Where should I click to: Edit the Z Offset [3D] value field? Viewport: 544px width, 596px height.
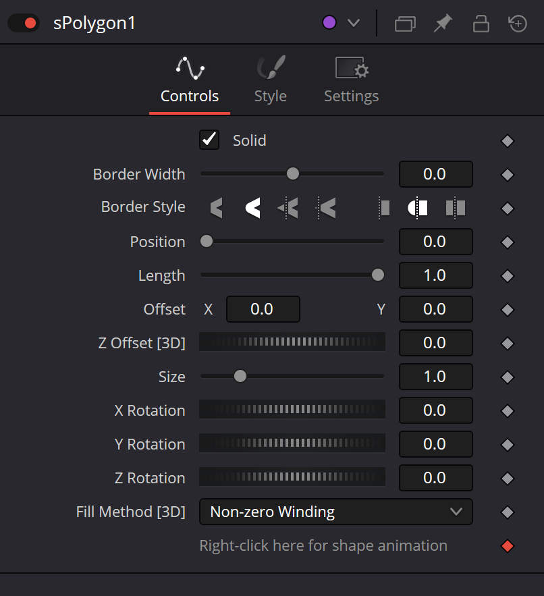point(435,343)
